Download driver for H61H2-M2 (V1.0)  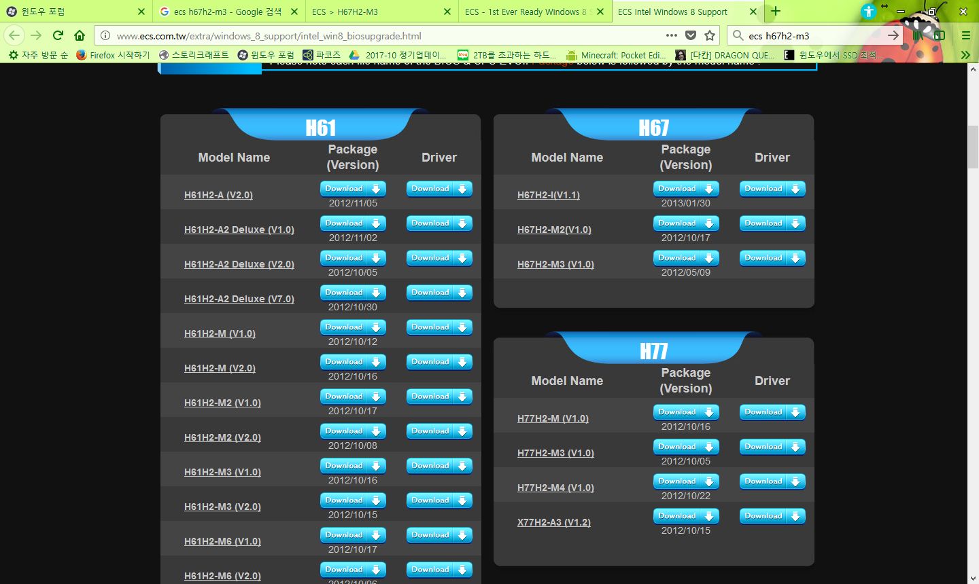(x=439, y=397)
